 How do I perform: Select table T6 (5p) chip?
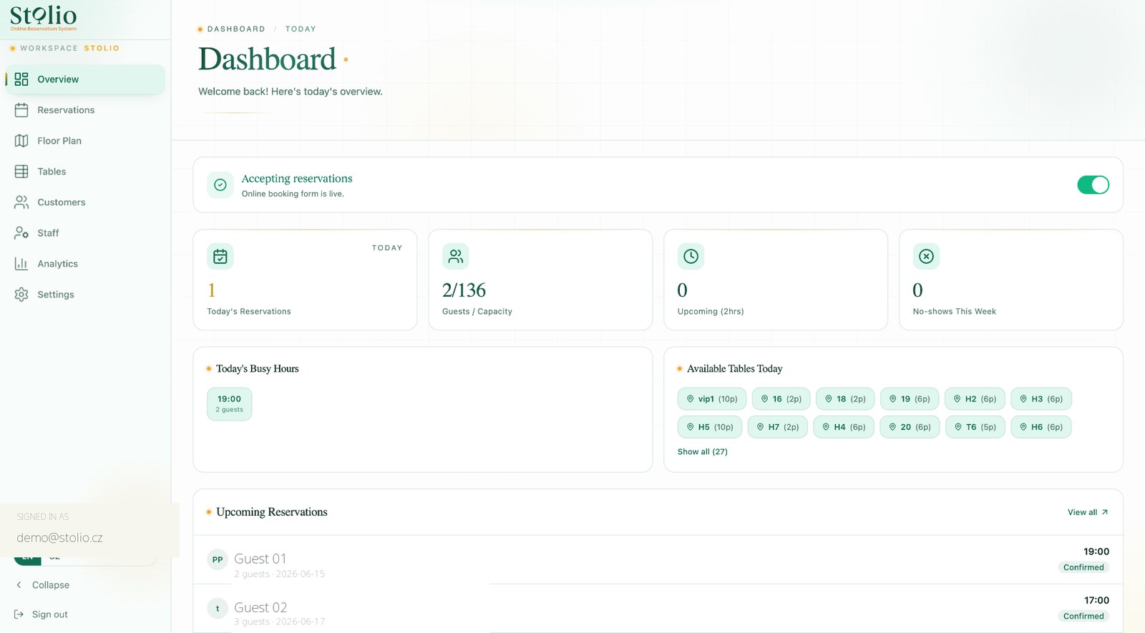tap(975, 427)
